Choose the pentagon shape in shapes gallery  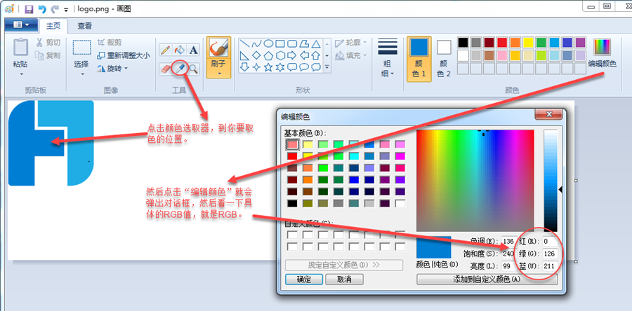pyautogui.click(x=268, y=55)
